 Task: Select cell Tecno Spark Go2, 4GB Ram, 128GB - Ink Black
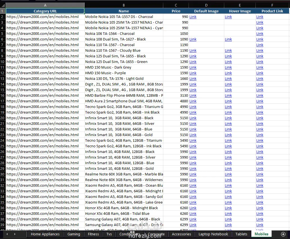[x=124, y=146]
